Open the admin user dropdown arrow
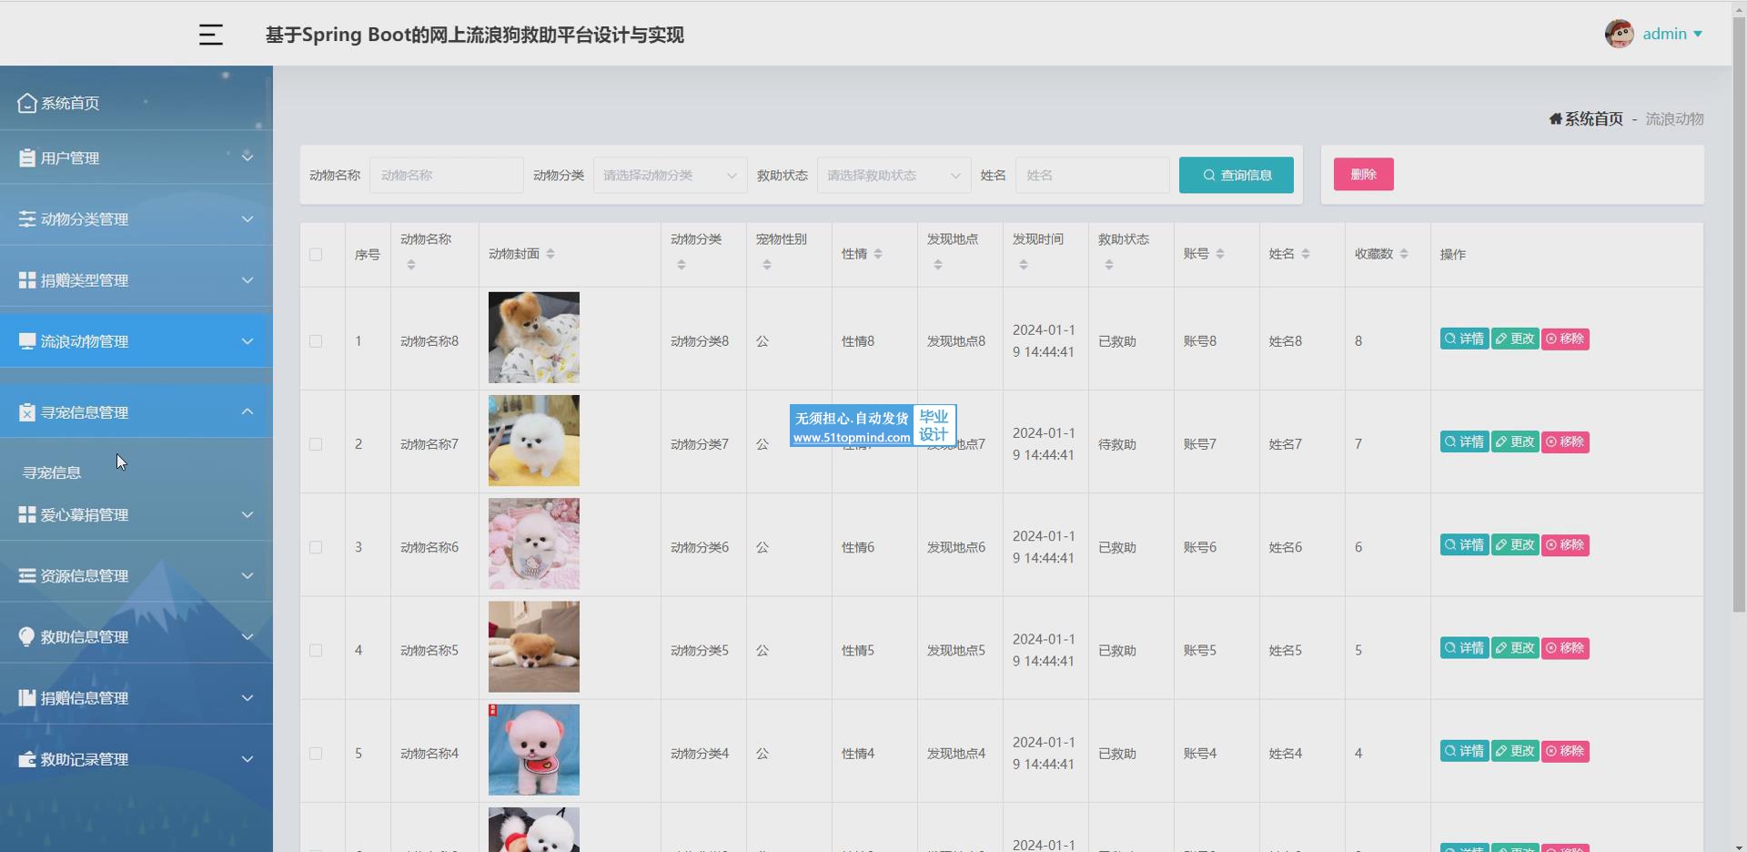The width and height of the screenshot is (1747, 852). point(1698,35)
